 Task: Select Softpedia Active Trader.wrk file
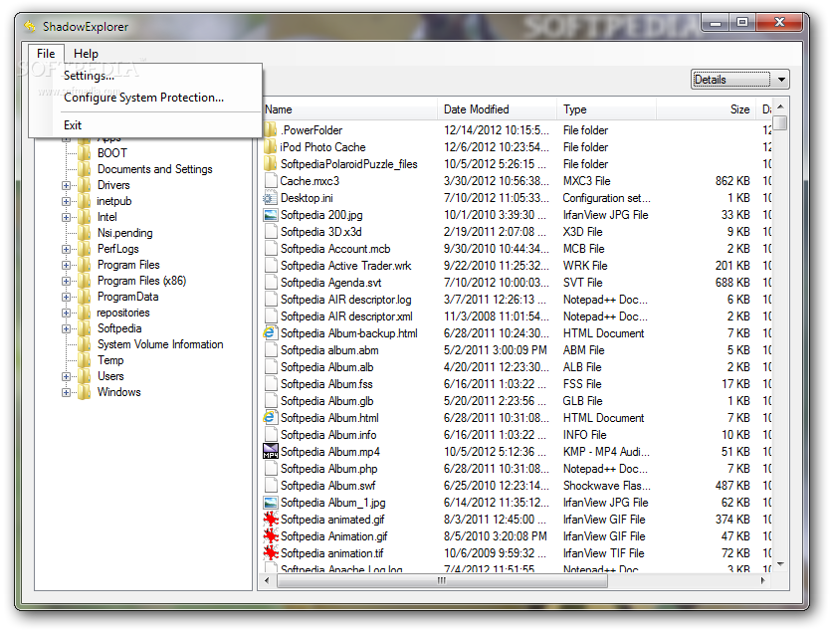(x=345, y=266)
